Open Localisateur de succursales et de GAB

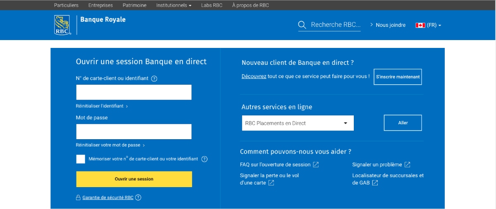pyautogui.click(x=388, y=179)
